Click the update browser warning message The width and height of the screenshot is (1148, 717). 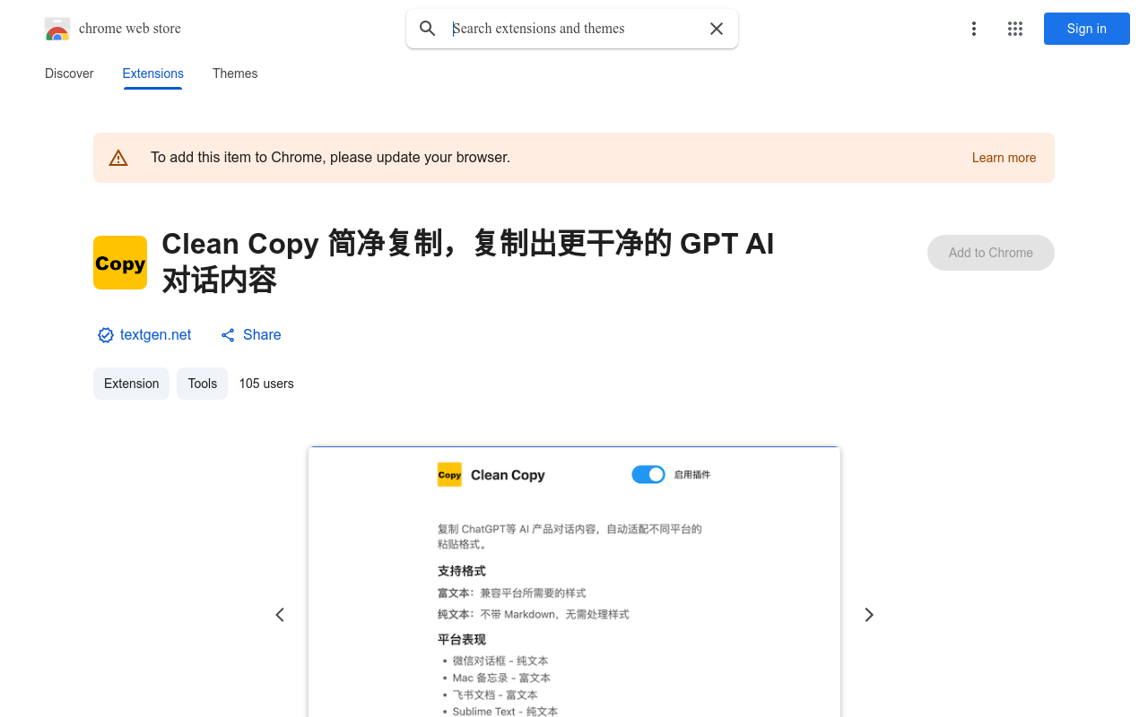coord(330,158)
